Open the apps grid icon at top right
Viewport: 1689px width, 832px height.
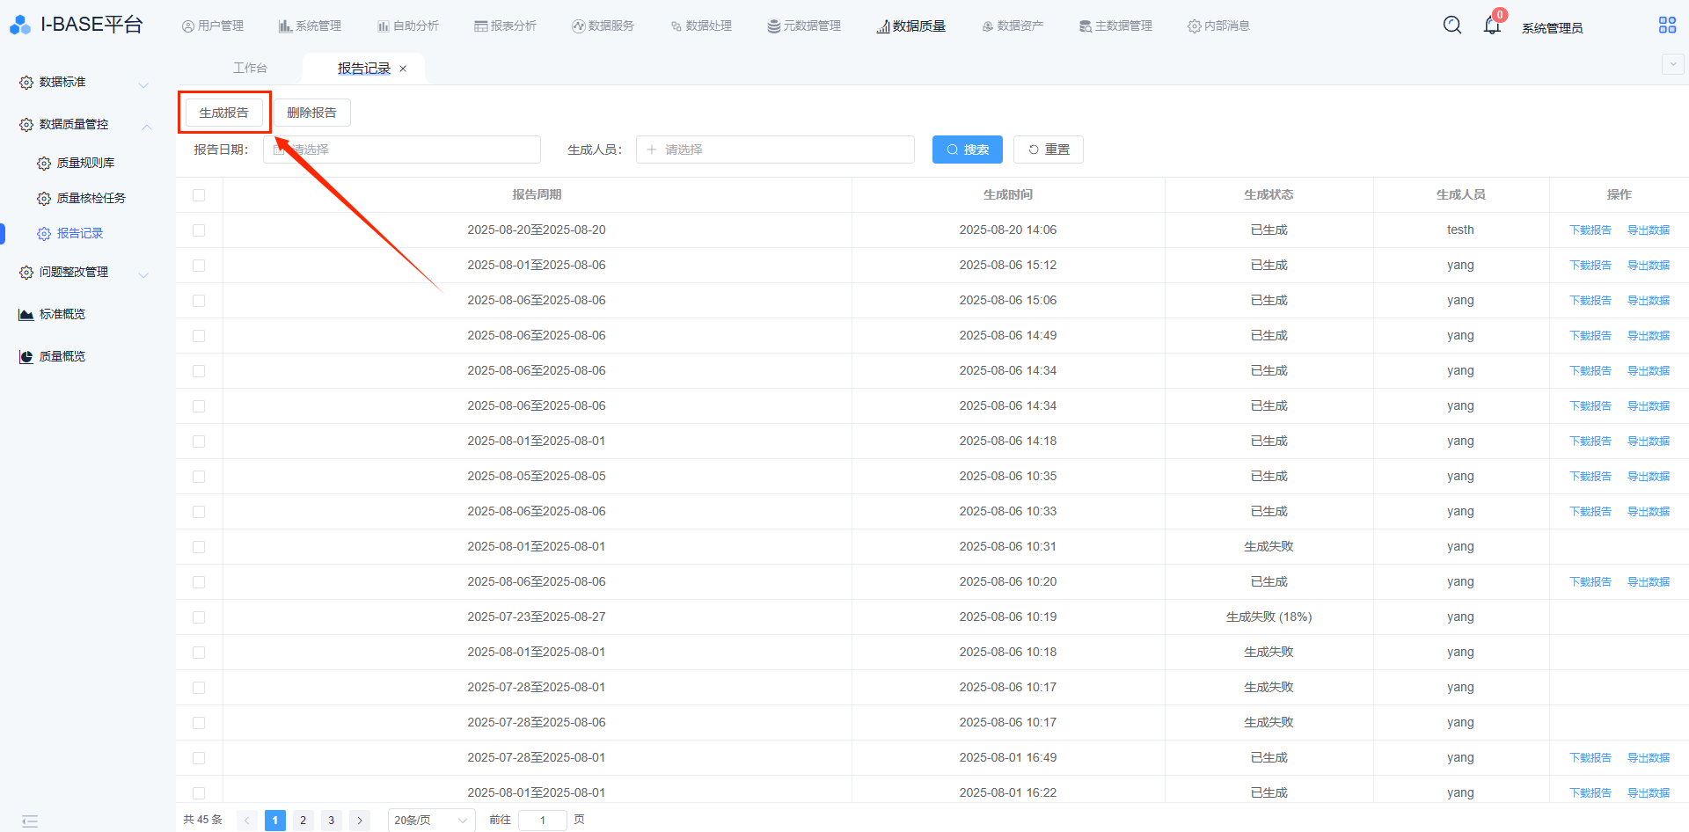click(1667, 26)
